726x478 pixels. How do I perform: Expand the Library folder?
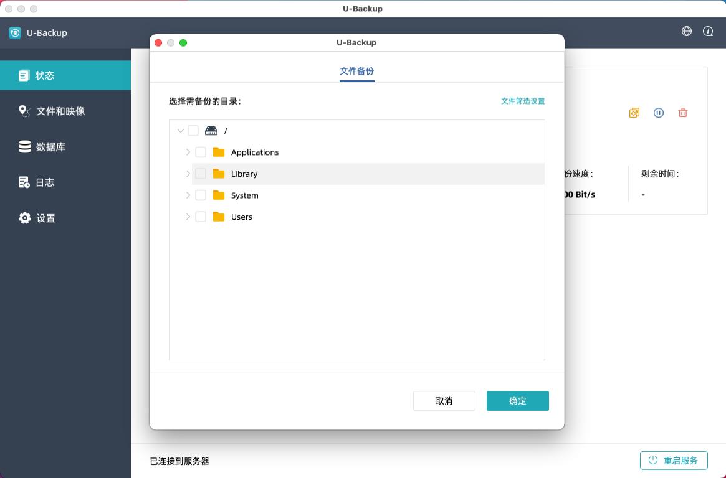(188, 174)
